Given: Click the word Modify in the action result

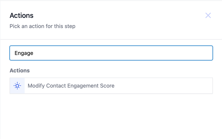Looking at the screenshot, I should point(36,86).
